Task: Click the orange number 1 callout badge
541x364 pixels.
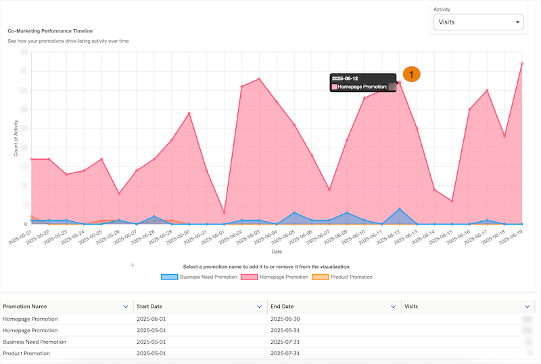Action: (x=412, y=74)
